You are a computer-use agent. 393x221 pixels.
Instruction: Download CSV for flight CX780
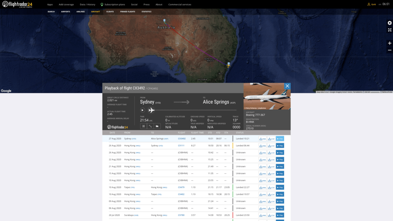(271, 215)
